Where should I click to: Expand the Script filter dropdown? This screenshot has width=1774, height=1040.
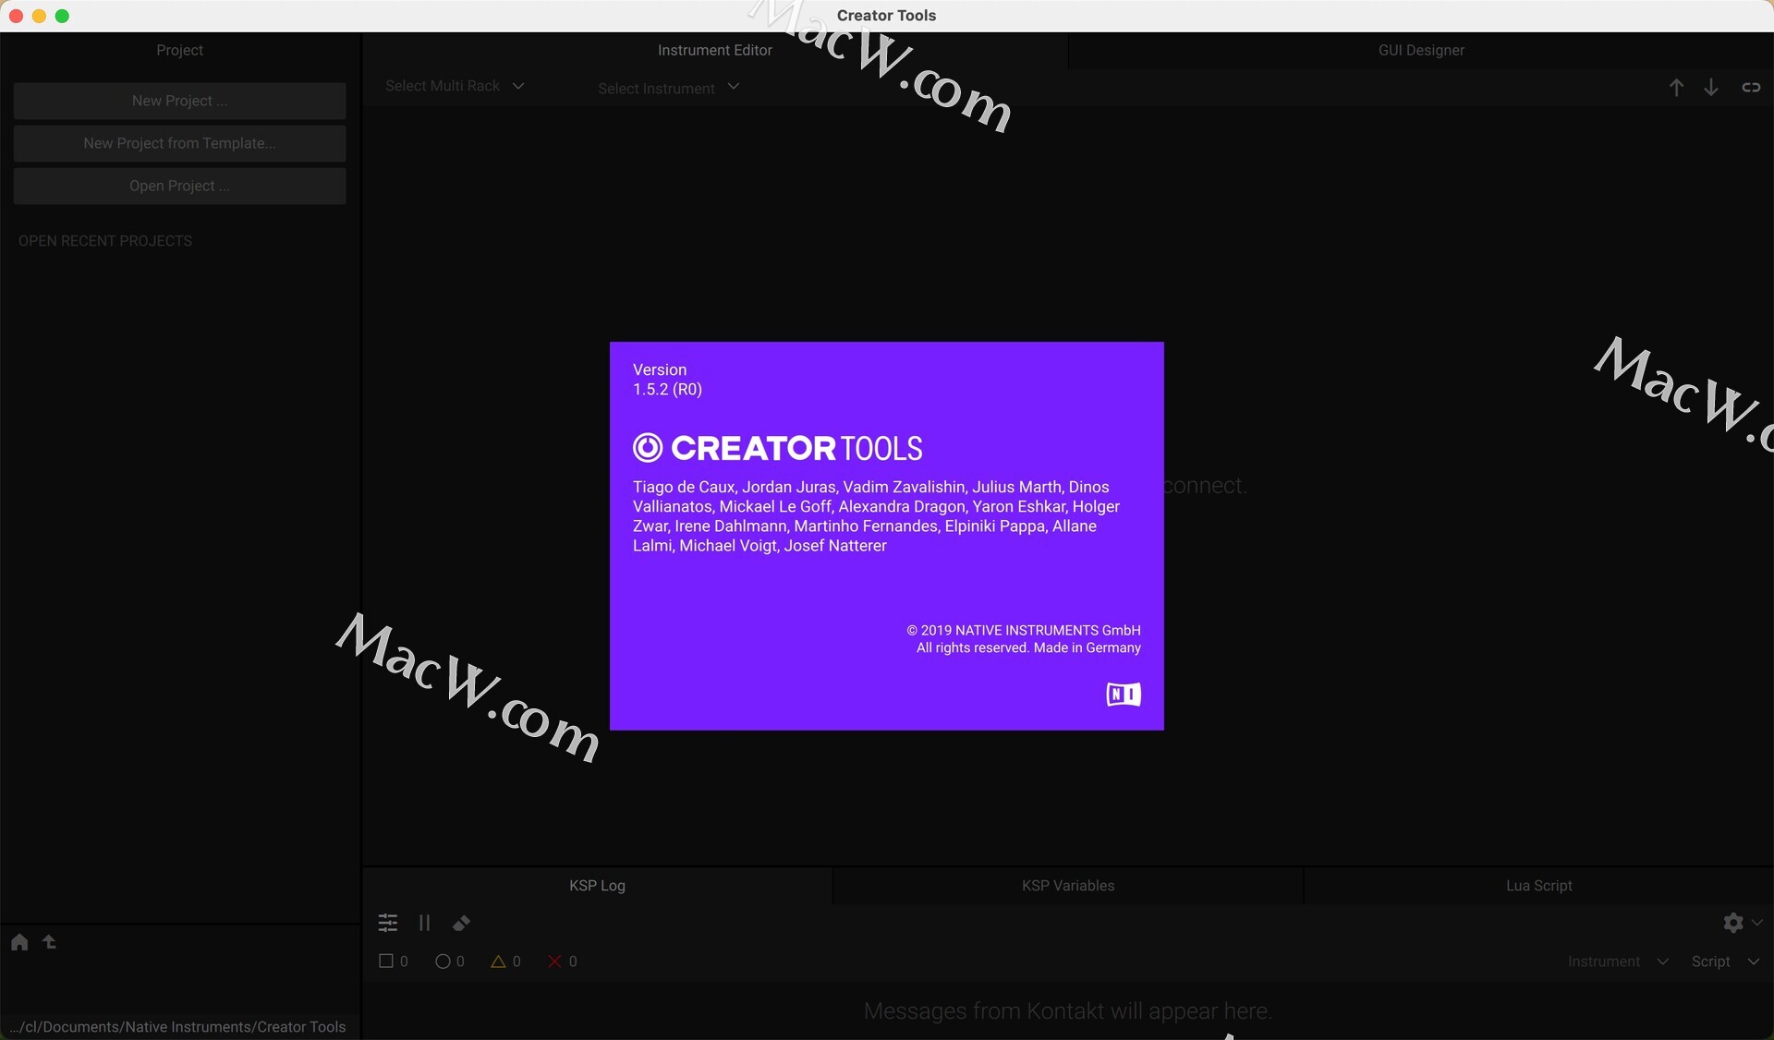(x=1725, y=961)
